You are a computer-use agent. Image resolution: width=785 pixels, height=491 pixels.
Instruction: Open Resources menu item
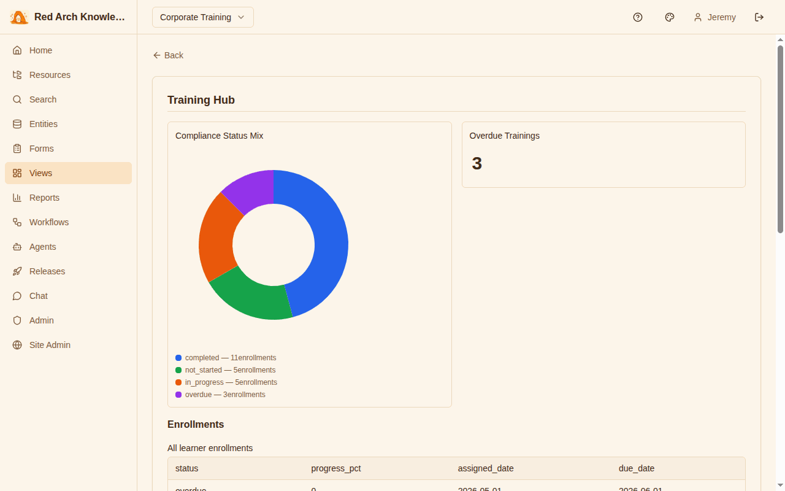(68, 75)
